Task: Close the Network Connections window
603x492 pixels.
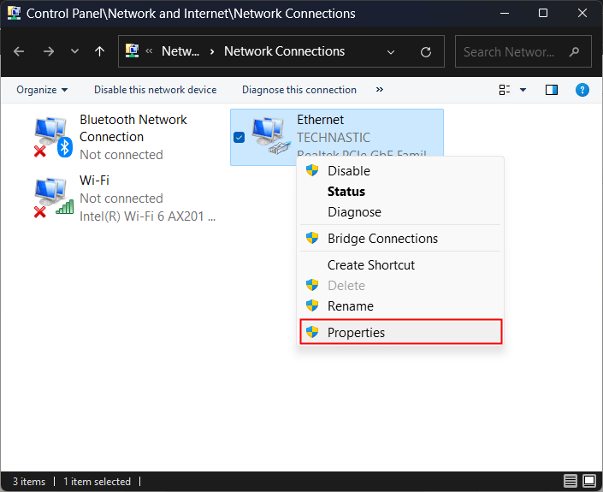Action: [582, 13]
